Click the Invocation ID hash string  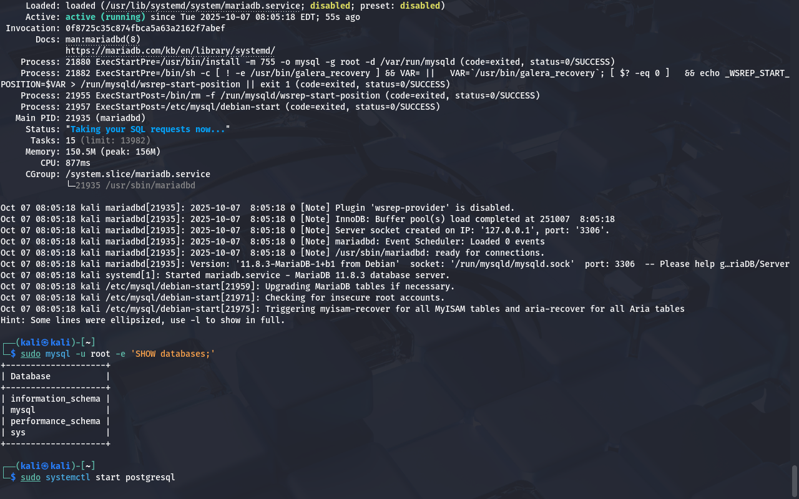(x=145, y=28)
